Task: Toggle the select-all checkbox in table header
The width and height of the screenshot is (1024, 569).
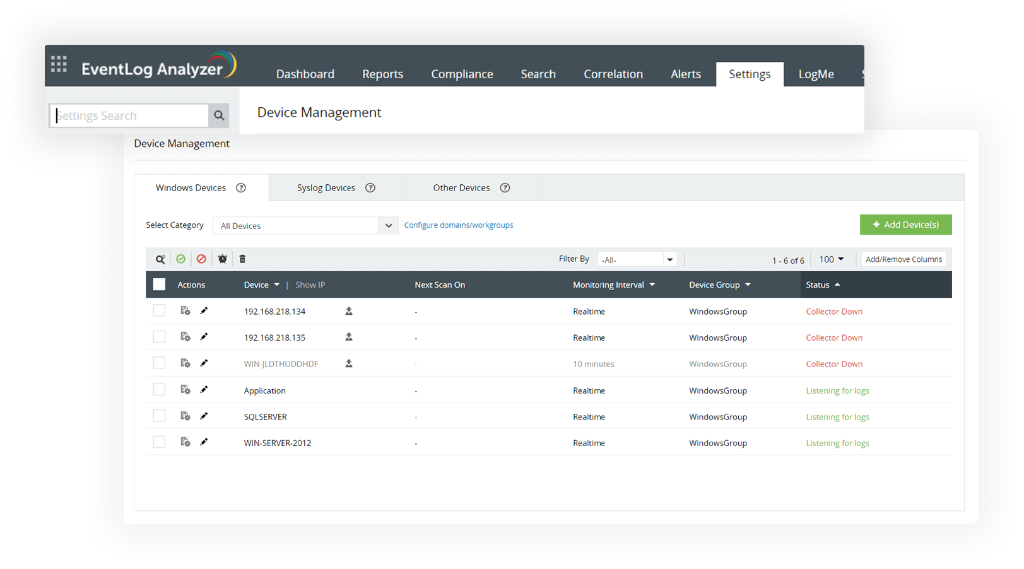Action: [x=159, y=284]
